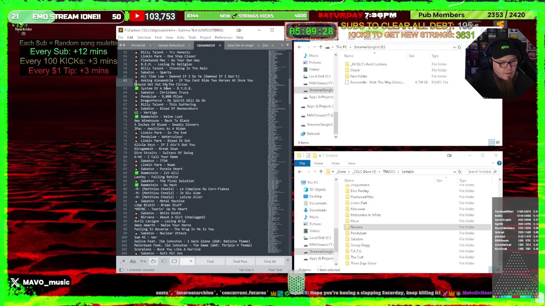
Task: Add a new tab with plus icon
Action: pyautogui.click(x=281, y=45)
